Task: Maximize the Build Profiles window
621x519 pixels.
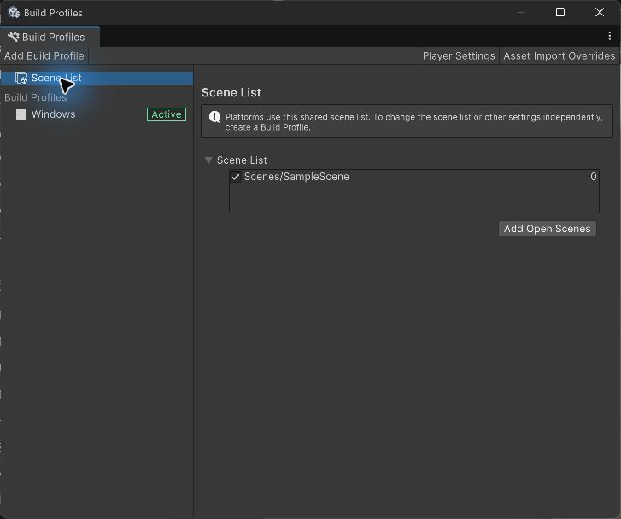Action: [560, 12]
